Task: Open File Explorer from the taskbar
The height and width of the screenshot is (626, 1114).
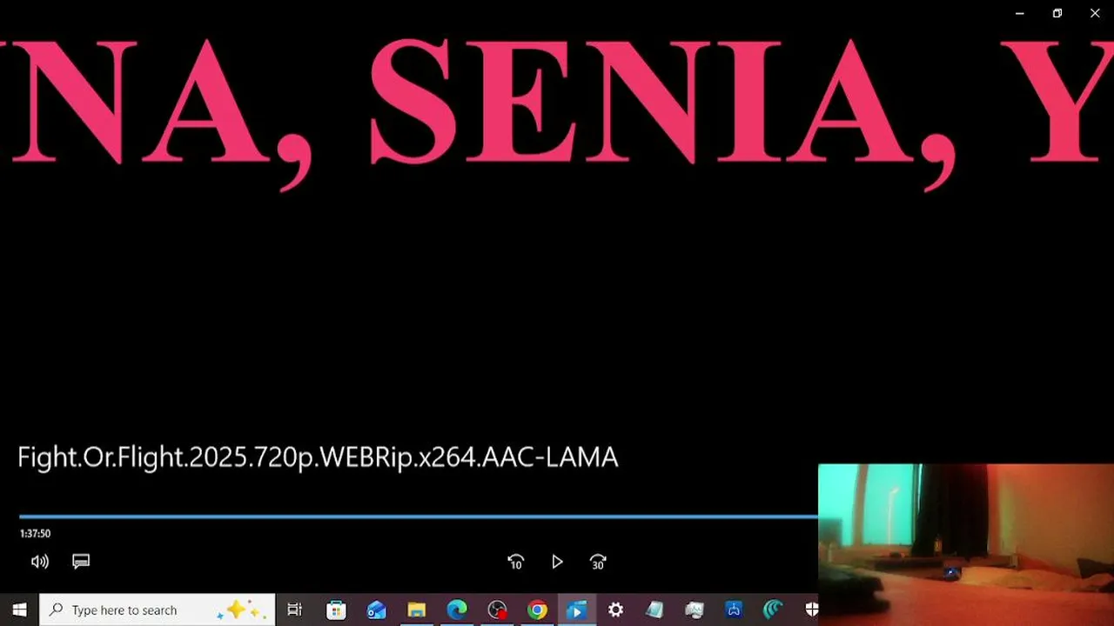Action: (417, 610)
